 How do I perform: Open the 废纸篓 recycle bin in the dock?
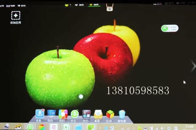point(122,114)
